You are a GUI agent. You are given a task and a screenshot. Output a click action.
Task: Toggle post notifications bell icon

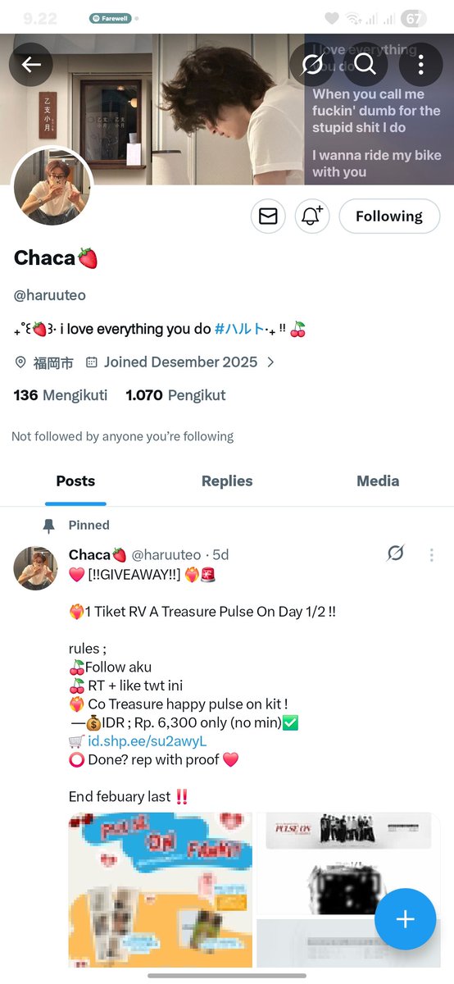point(312,216)
